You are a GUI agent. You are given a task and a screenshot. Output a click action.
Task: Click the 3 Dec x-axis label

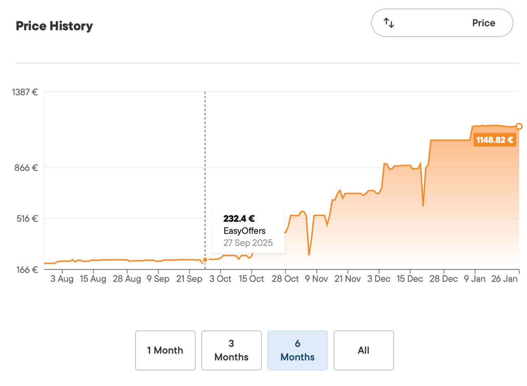tap(378, 279)
